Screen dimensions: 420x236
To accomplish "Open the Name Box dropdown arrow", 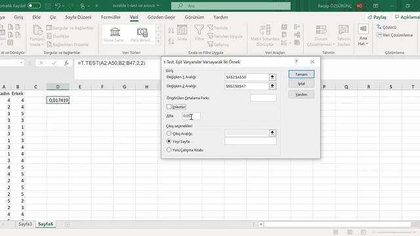I will click(21, 63).
